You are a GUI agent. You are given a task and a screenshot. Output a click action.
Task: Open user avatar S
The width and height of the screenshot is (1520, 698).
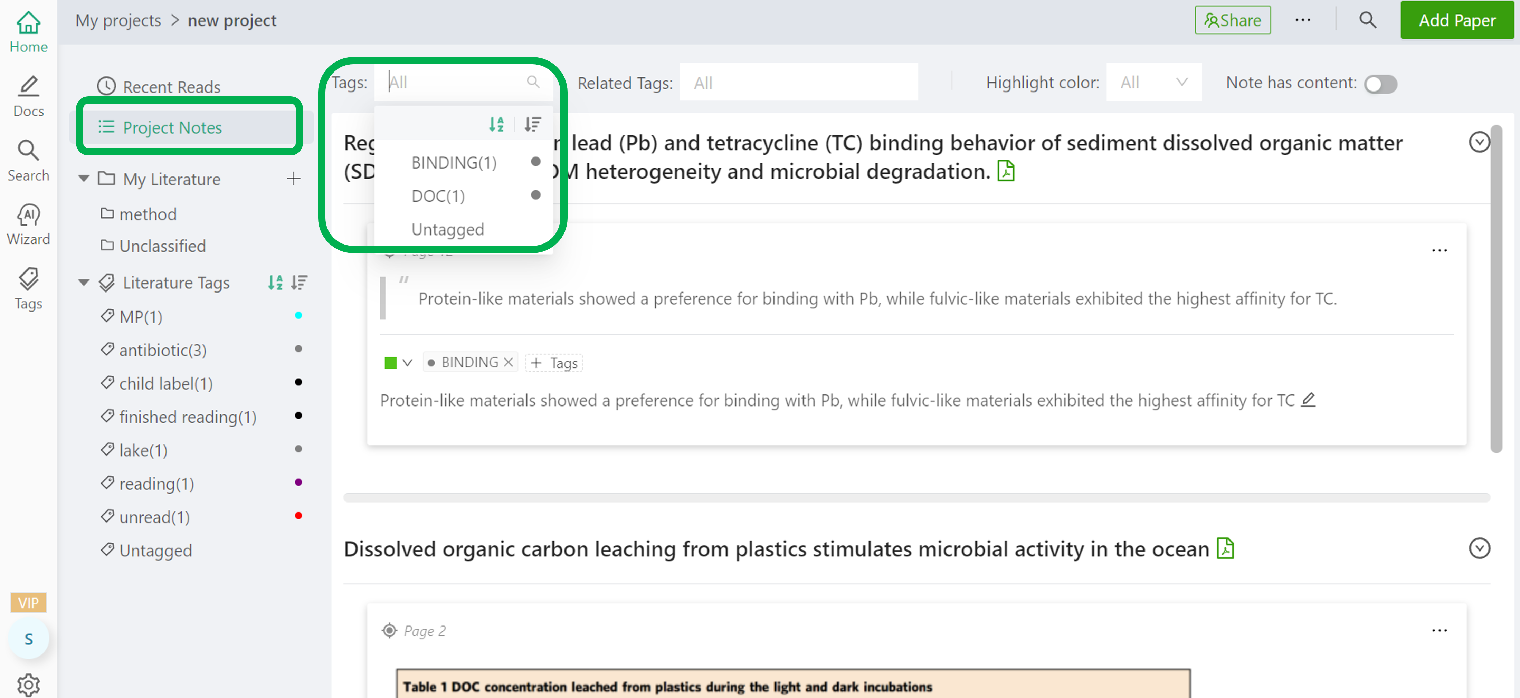pyautogui.click(x=28, y=639)
